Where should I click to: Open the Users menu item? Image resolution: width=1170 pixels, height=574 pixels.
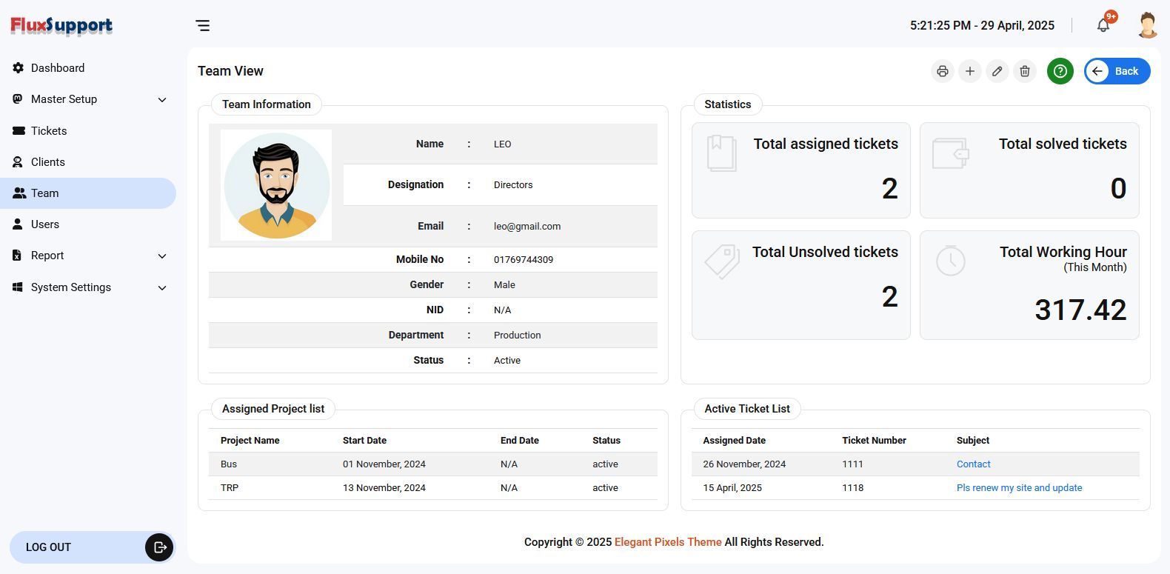[x=45, y=224]
